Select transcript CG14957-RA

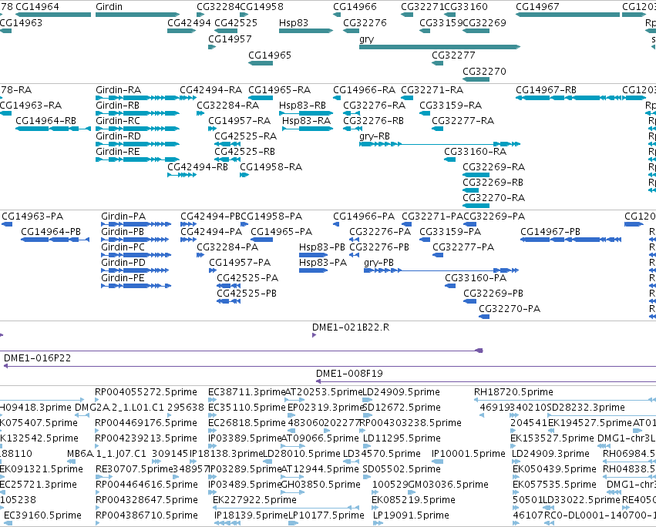[239, 121]
